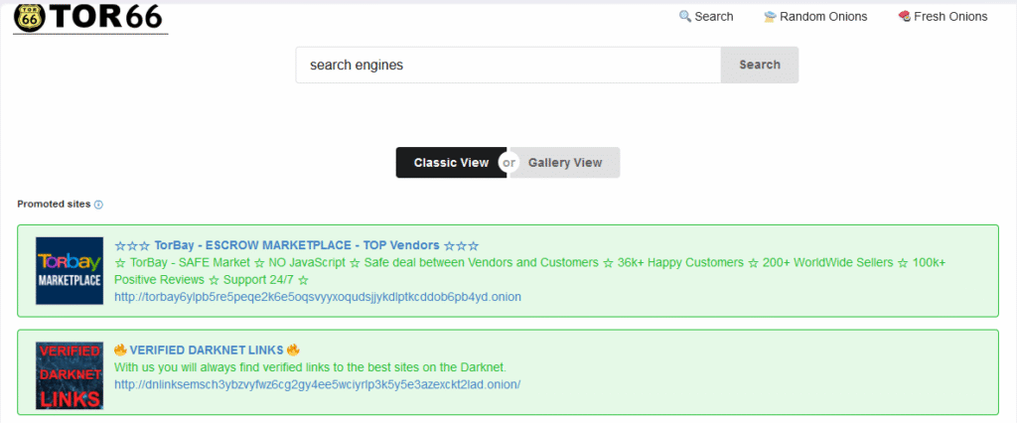The height and width of the screenshot is (423, 1017).
Task: Focus the search engines query field
Action: pos(508,65)
